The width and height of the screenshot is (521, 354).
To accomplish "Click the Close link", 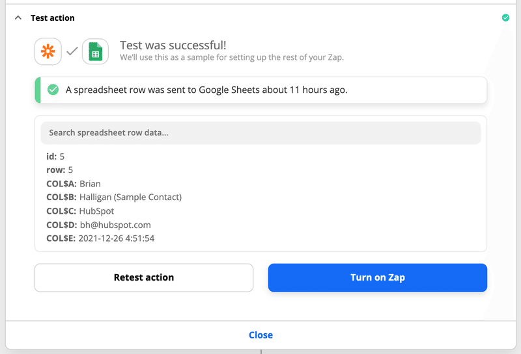I will (260, 335).
